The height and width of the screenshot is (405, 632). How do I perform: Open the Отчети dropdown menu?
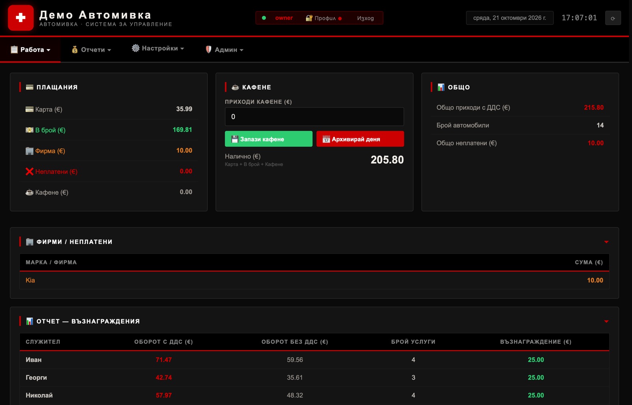point(91,50)
